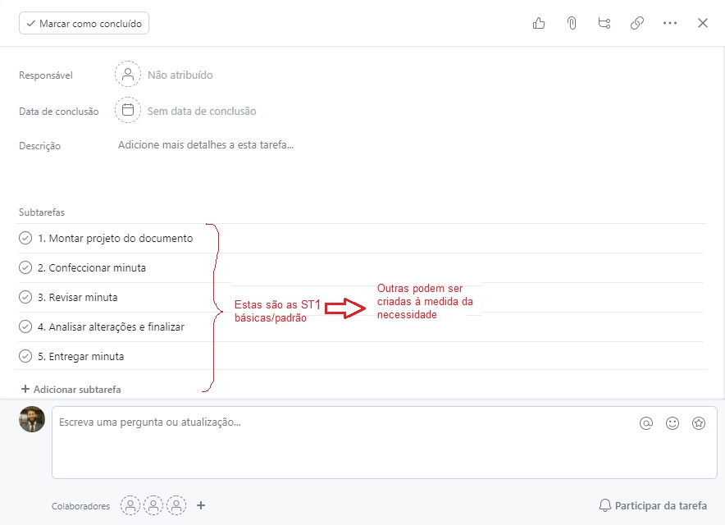Screen dimensions: 725x525
Task: Open the three-dots more actions menu
Action: 670,24
